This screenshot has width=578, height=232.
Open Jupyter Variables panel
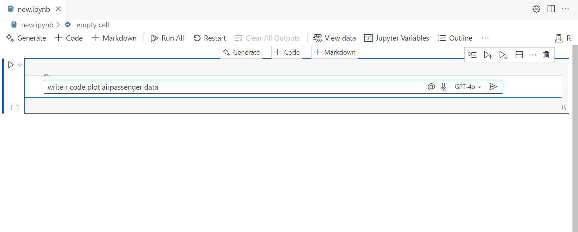tap(397, 38)
